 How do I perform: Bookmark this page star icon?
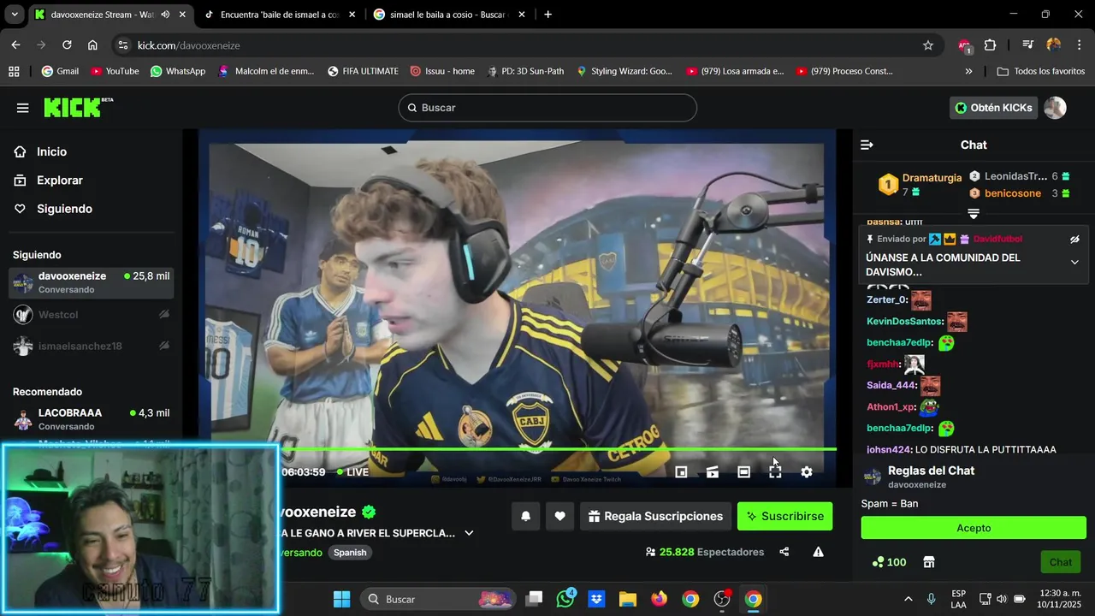(x=928, y=45)
